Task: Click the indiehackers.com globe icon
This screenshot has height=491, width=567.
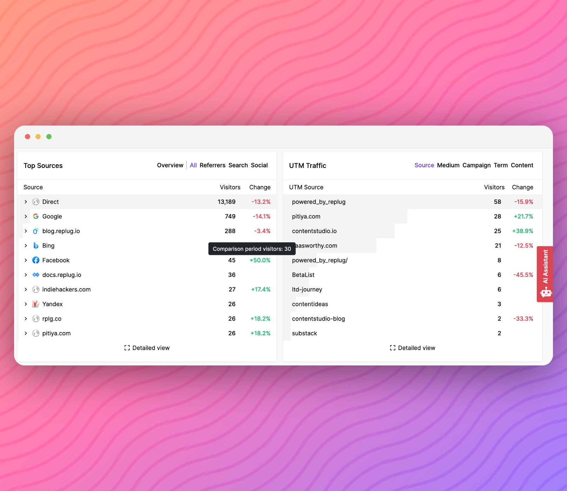Action: tap(36, 289)
